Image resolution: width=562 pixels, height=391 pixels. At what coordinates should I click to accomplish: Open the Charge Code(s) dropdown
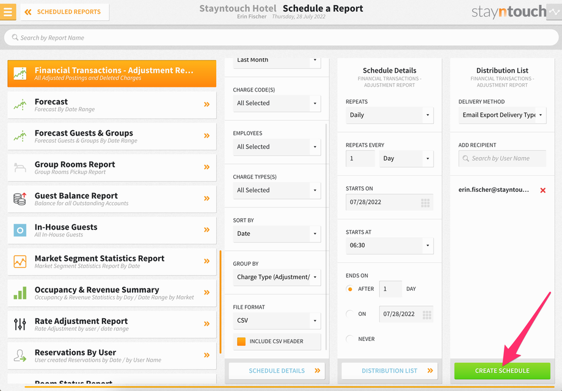point(277,103)
